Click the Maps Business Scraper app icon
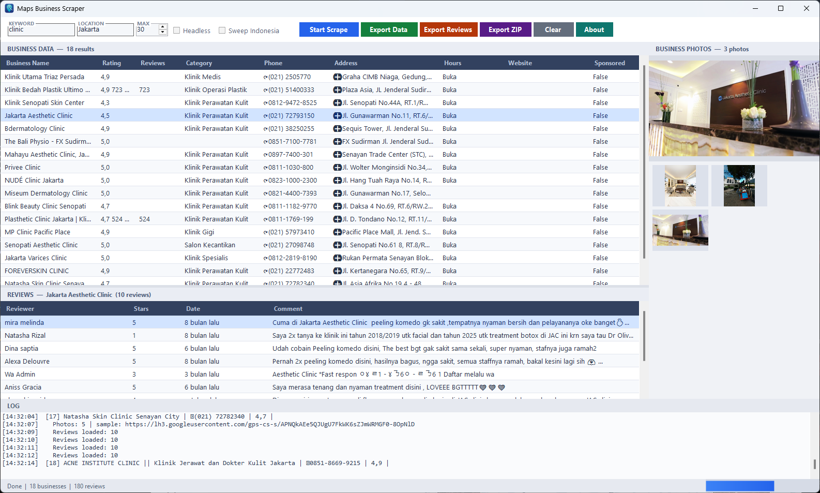820x493 pixels. click(x=9, y=8)
